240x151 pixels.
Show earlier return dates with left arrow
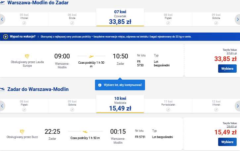click(x=2, y=106)
